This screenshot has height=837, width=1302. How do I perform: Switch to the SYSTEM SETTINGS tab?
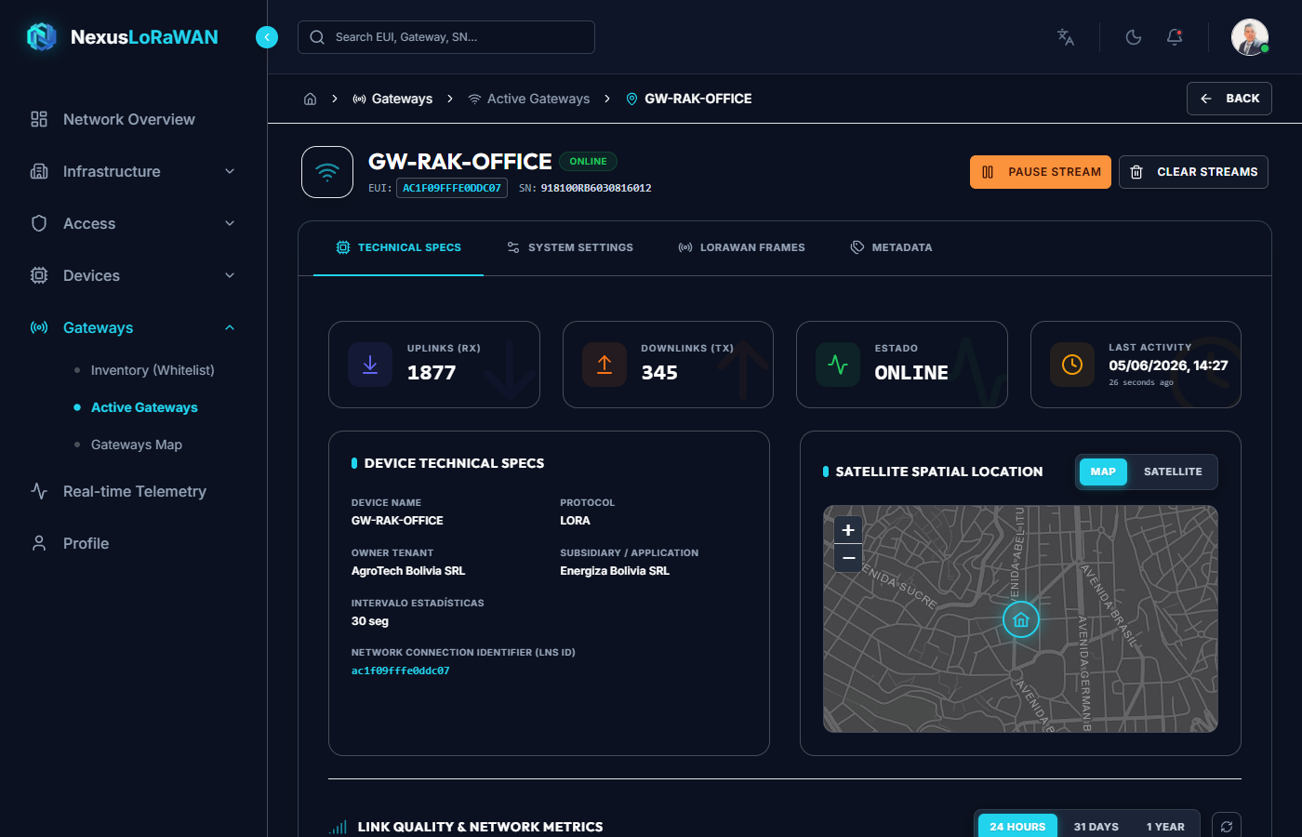pyautogui.click(x=570, y=247)
